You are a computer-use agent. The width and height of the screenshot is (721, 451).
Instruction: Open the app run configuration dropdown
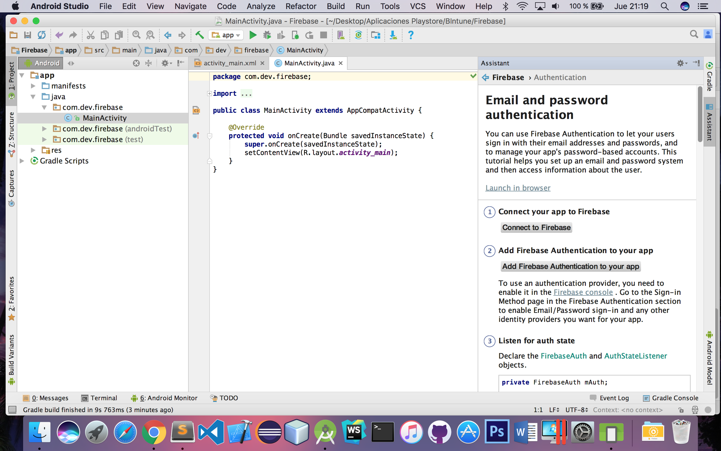pos(226,35)
